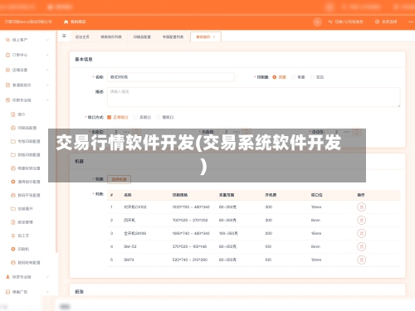Viewport: 415px width, 311px height.
Task: Click the 专版印刷配置 folder icon
Action: pyautogui.click(x=13, y=141)
